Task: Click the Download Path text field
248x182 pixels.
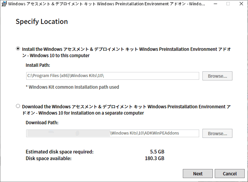Action: (x=113, y=133)
